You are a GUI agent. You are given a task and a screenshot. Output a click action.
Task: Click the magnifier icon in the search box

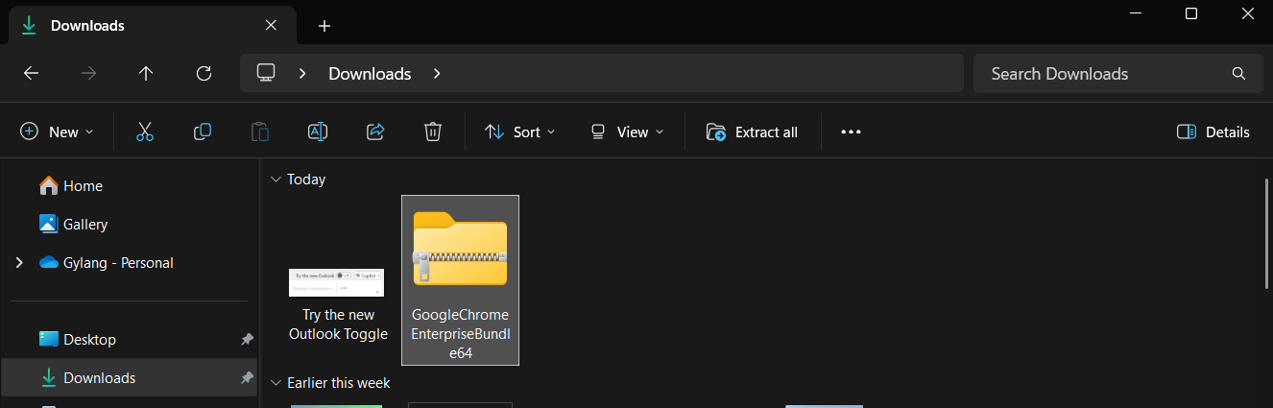(x=1238, y=74)
